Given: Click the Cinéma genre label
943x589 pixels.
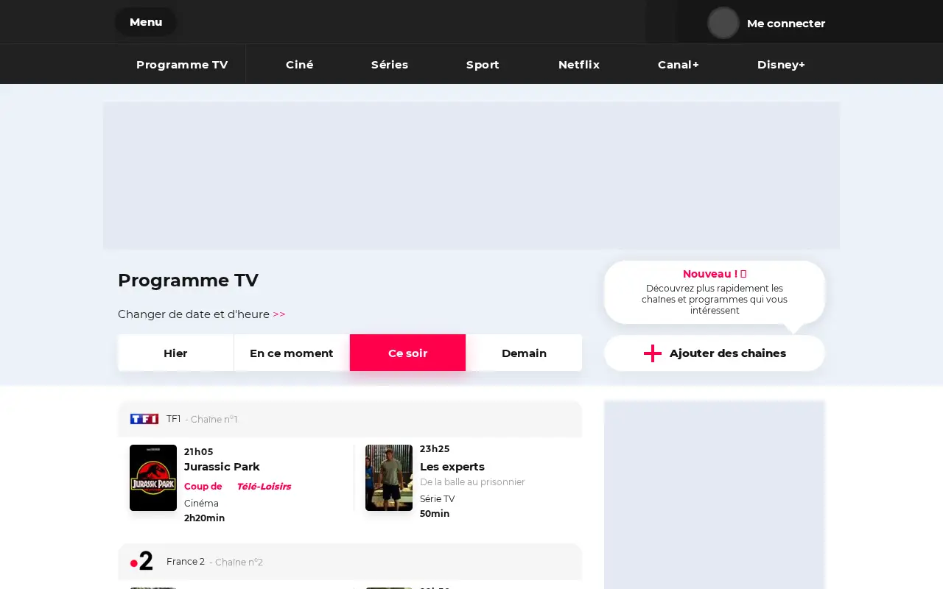Looking at the screenshot, I should coord(201,504).
